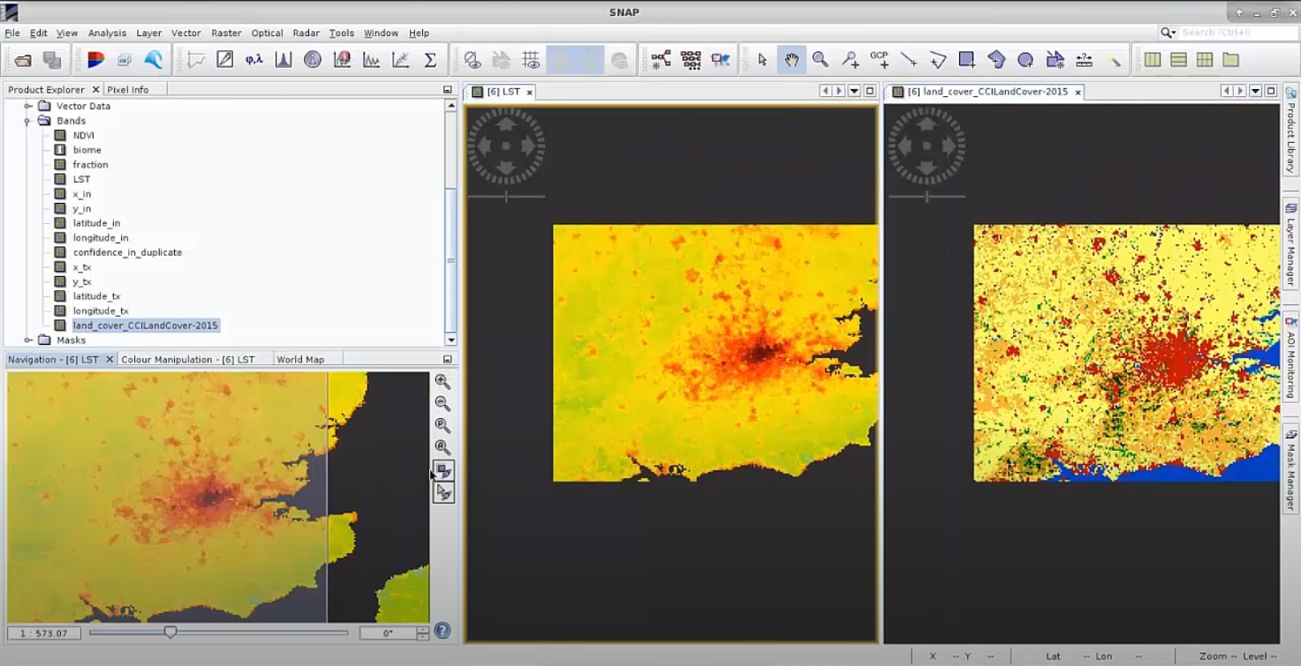This screenshot has width=1301, height=666.
Task: Zoom in within Navigation panel
Action: click(x=442, y=382)
